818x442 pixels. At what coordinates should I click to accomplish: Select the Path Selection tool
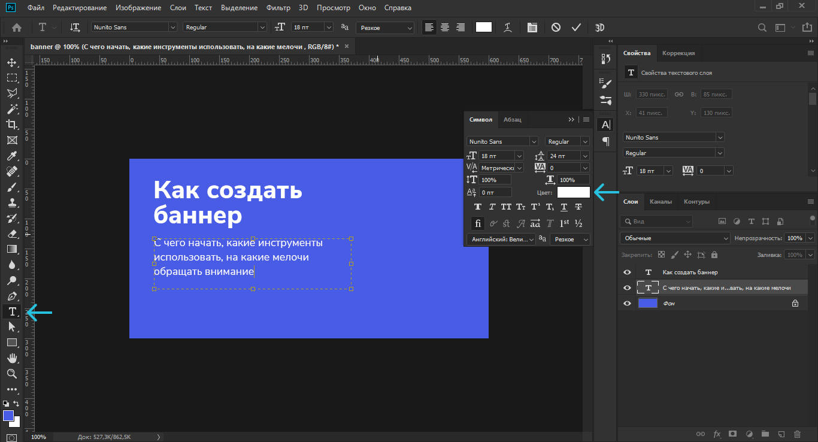(11, 327)
